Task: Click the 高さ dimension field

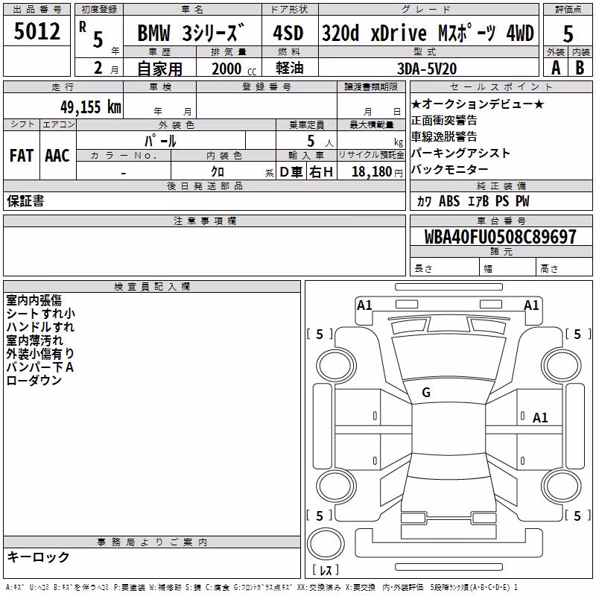Action: (x=565, y=268)
